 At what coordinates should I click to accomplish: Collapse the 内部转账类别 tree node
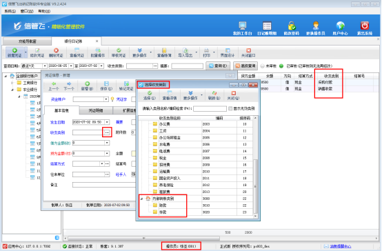coord(142,199)
